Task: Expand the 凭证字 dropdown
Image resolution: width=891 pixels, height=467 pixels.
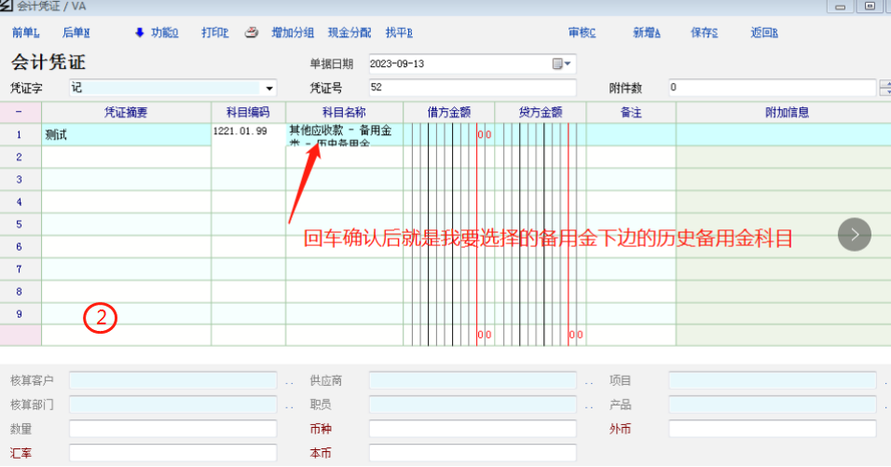Action: click(x=269, y=89)
